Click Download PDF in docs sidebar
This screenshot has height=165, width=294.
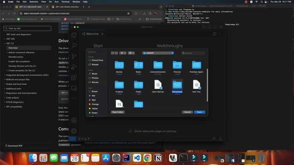14,146
